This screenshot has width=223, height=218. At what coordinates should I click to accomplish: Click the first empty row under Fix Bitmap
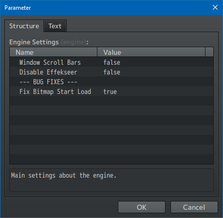pyautogui.click(x=111, y=101)
